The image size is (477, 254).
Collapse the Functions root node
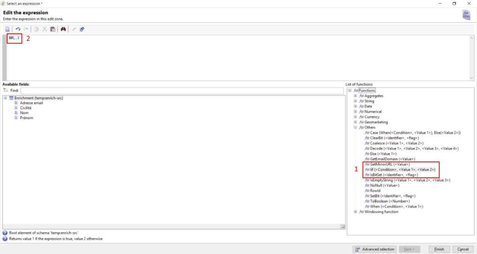point(349,91)
